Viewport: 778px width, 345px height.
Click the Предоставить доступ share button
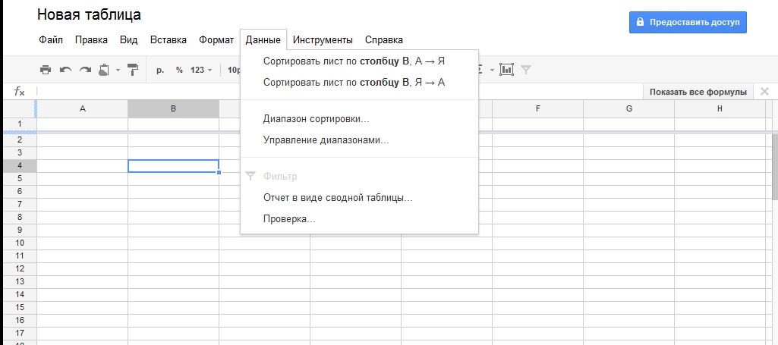pos(688,22)
